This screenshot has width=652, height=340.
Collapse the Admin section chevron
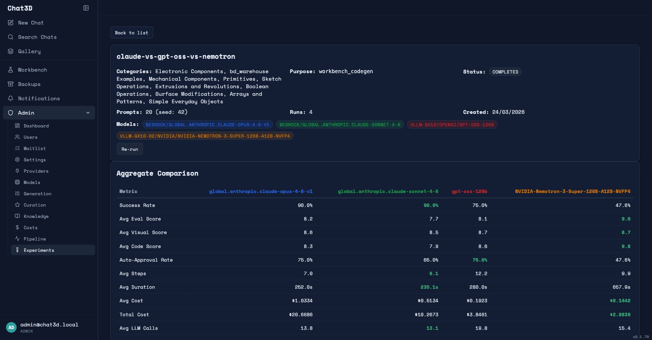coord(88,113)
